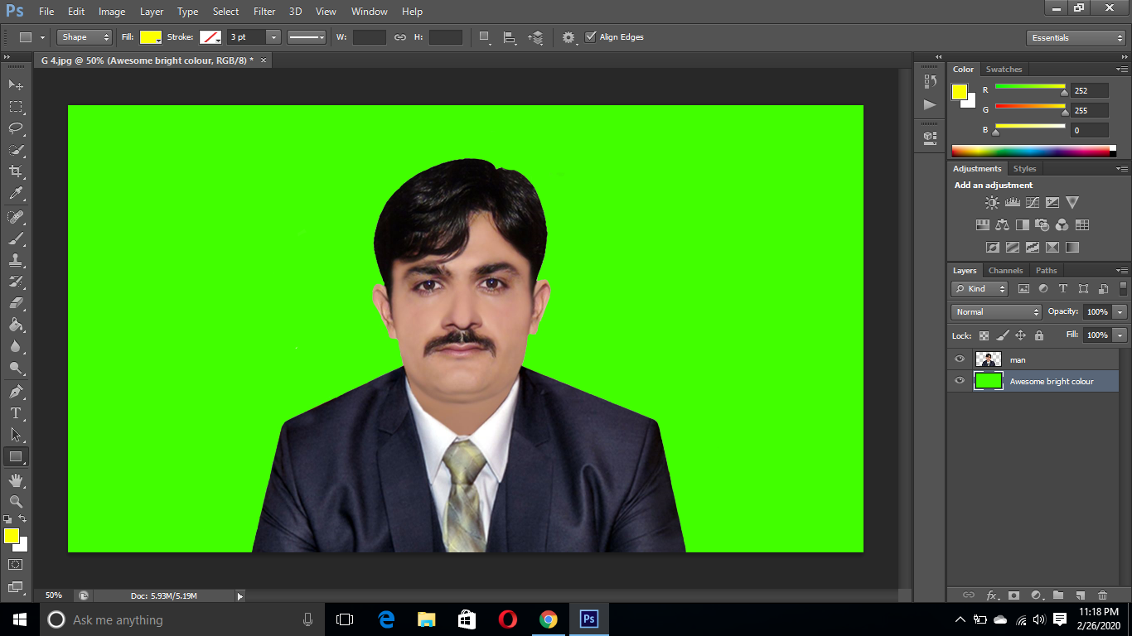Open the Stroke width dropdown
The image size is (1132, 636).
(x=272, y=36)
